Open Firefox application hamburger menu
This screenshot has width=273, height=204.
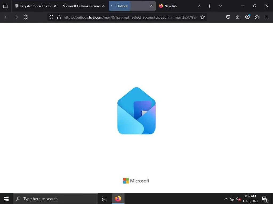tap(267, 17)
